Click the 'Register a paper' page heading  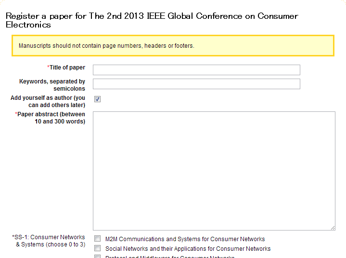tap(152, 20)
